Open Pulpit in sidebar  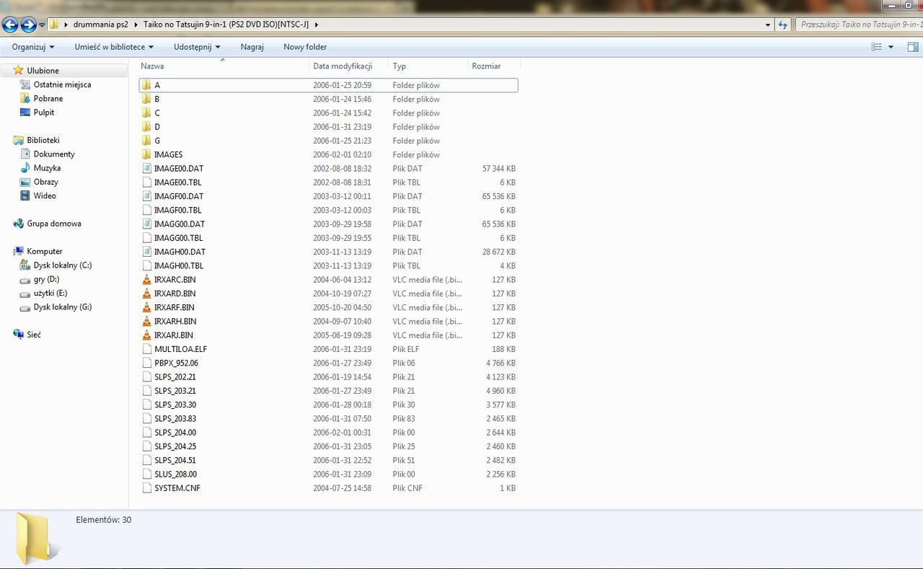[43, 113]
